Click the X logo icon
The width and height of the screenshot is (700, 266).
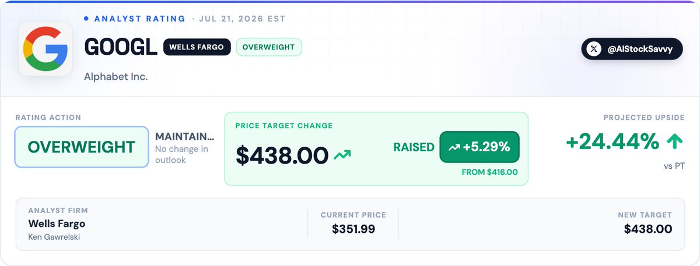tap(594, 49)
